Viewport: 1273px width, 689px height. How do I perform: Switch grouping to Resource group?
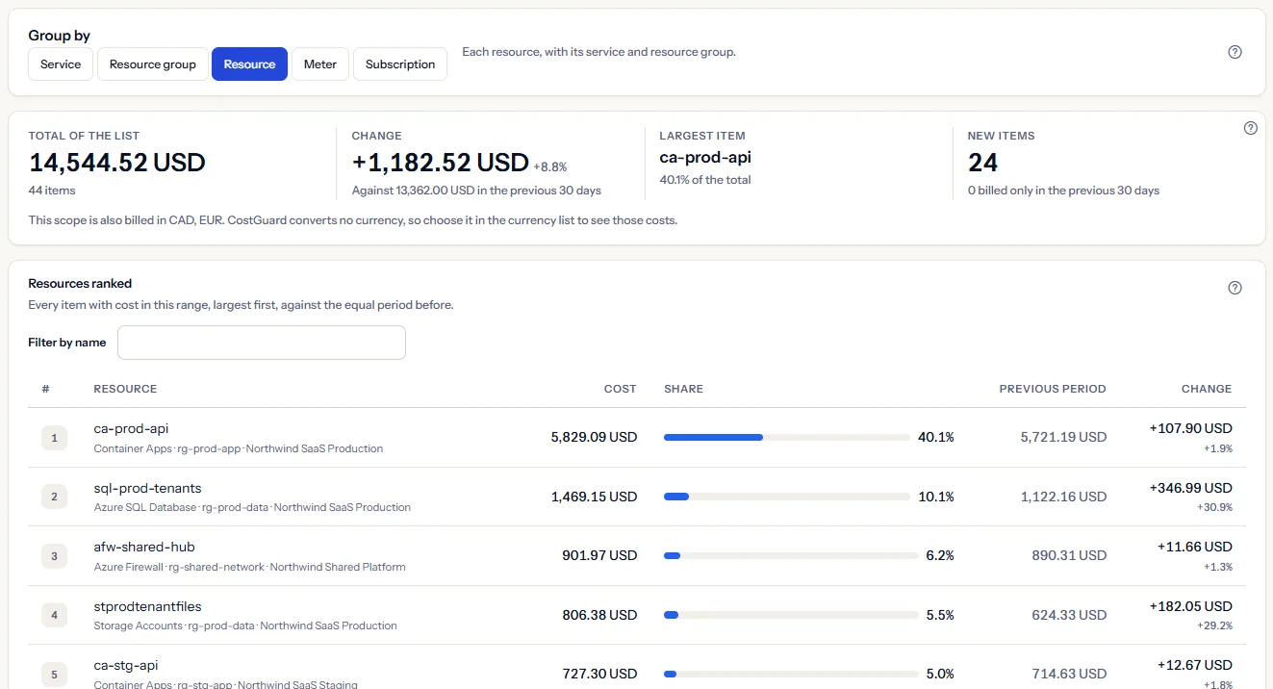pyautogui.click(x=153, y=64)
